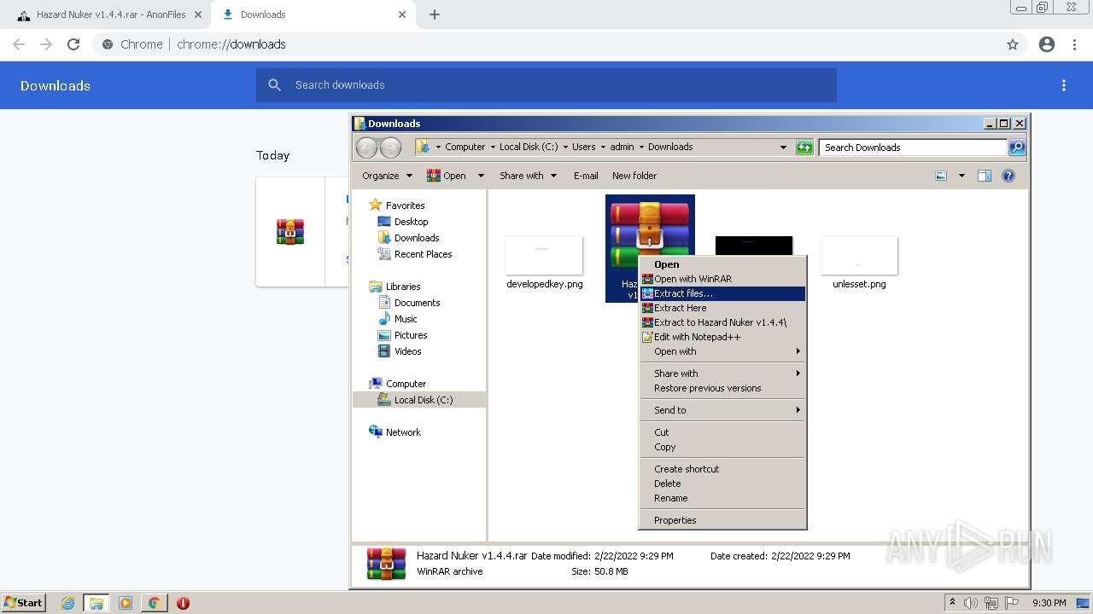This screenshot has width=1093, height=614.
Task: Bookmark this page with star icon
Action: pos(1013,44)
